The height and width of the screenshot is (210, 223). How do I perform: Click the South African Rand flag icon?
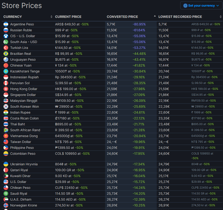[6, 130]
